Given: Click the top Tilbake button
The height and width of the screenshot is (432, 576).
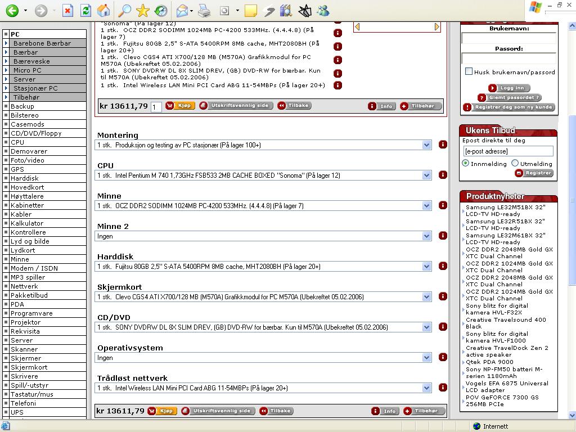Looking at the screenshot, I should pos(295,106).
